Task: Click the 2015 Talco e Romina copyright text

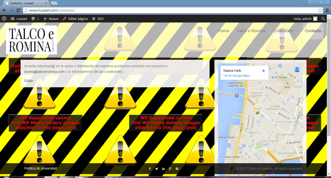Action: pos(269,168)
